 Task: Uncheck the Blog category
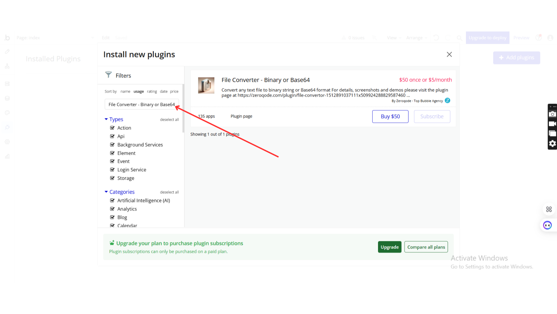point(112,217)
